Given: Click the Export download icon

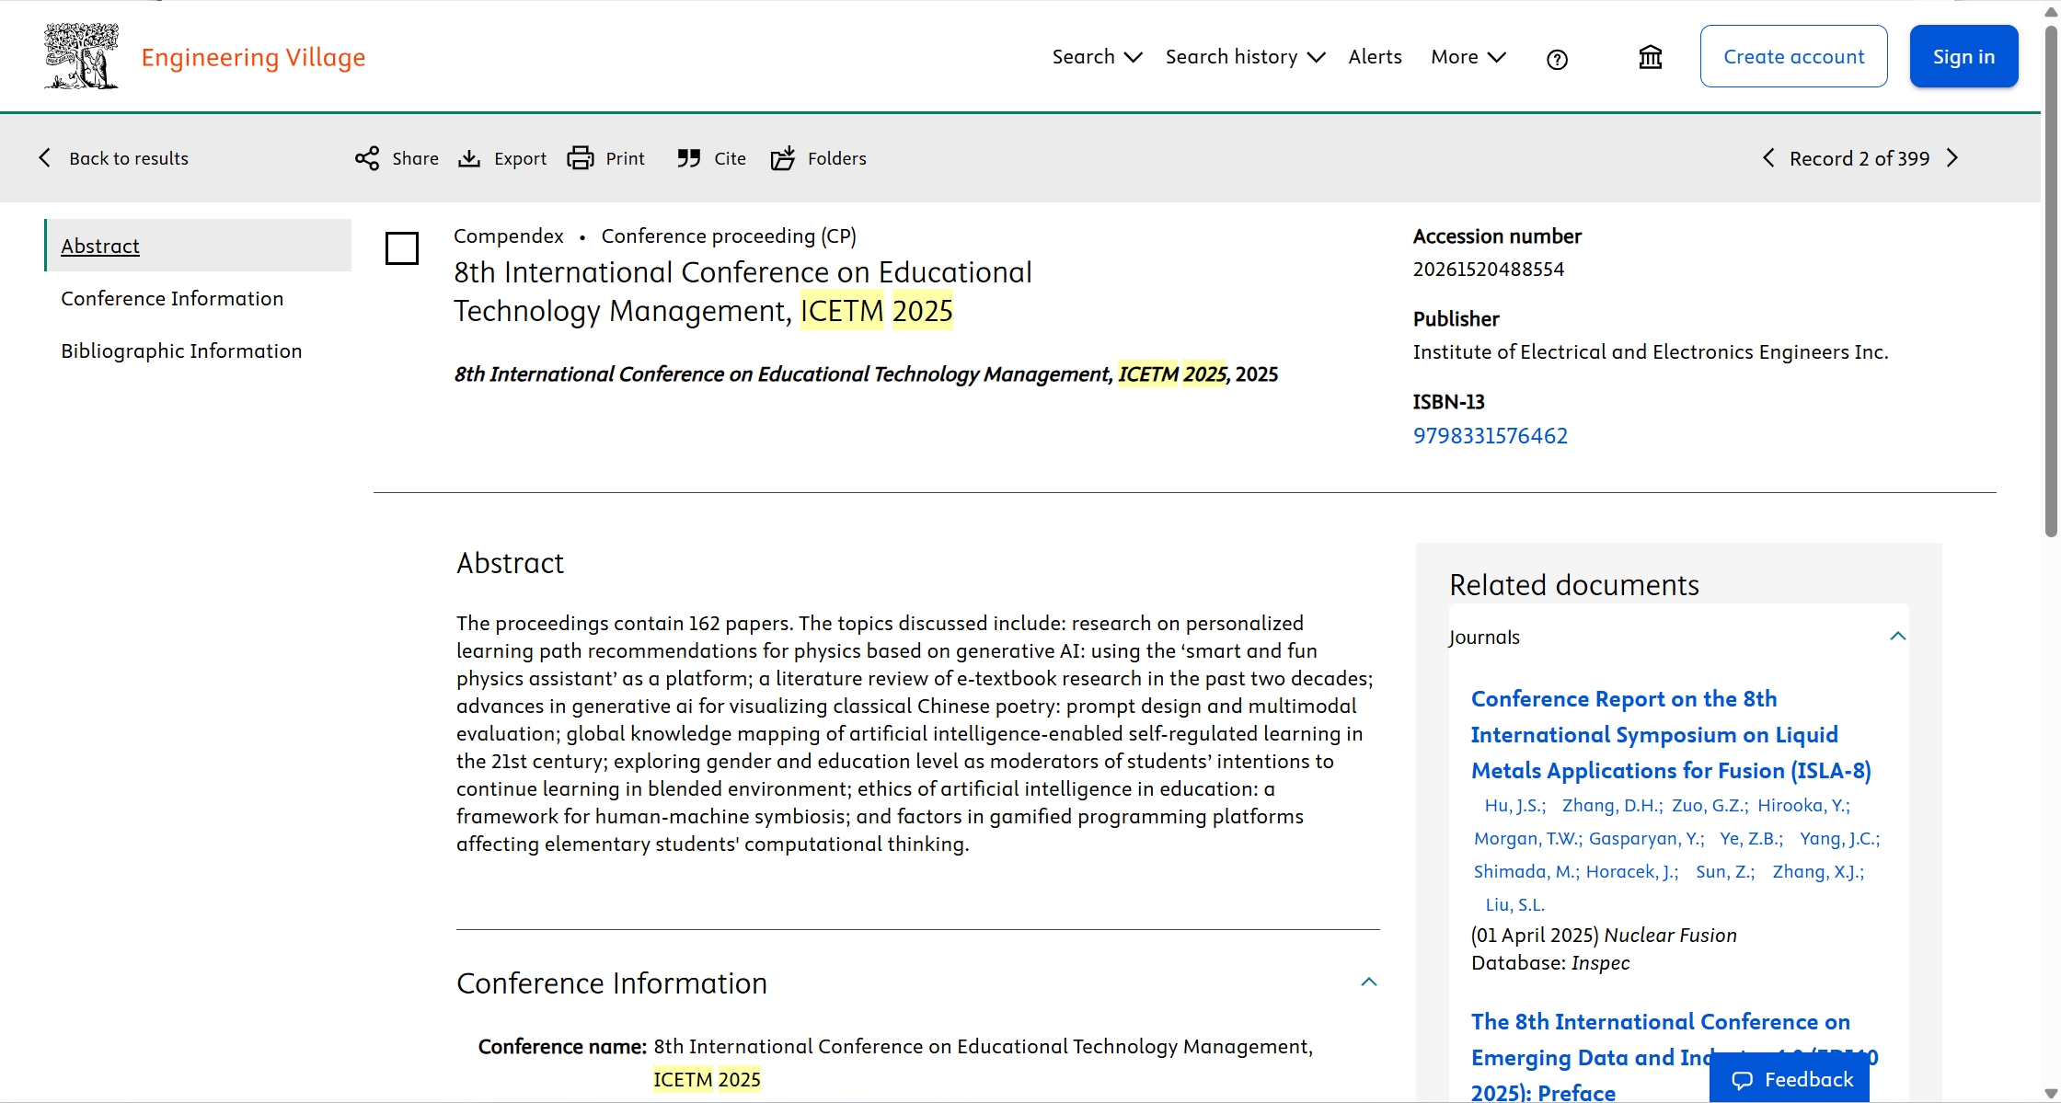Looking at the screenshot, I should point(469,158).
